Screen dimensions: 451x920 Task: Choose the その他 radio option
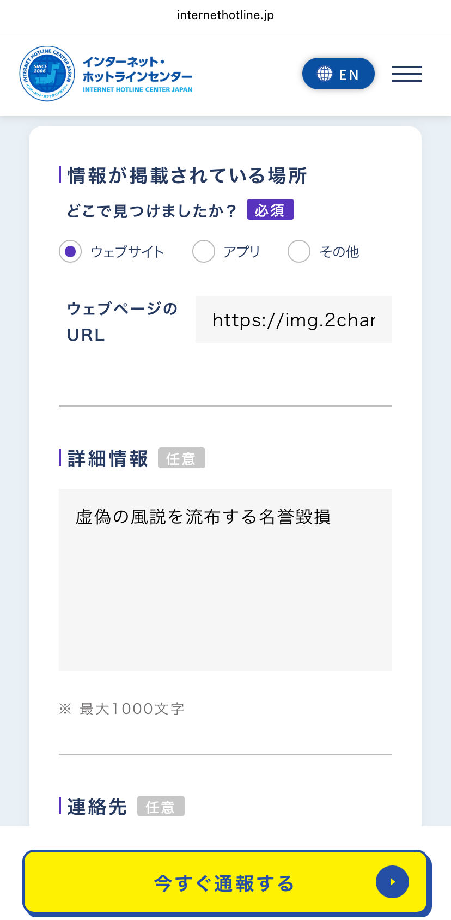(x=299, y=251)
